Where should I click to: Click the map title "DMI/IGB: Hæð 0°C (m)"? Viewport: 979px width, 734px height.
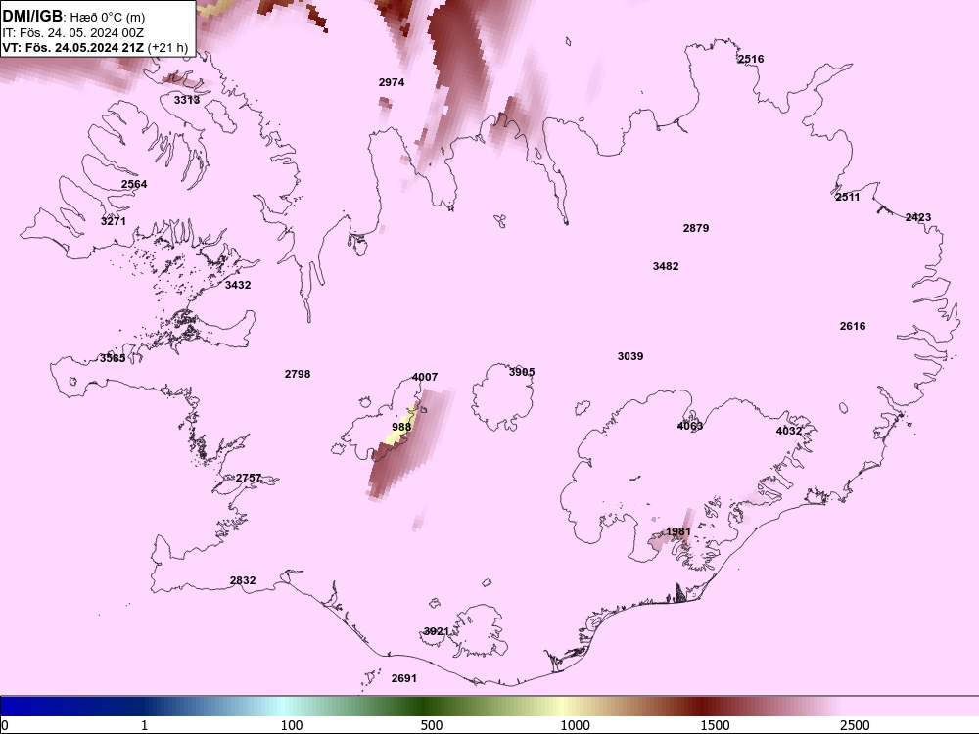click(x=73, y=17)
